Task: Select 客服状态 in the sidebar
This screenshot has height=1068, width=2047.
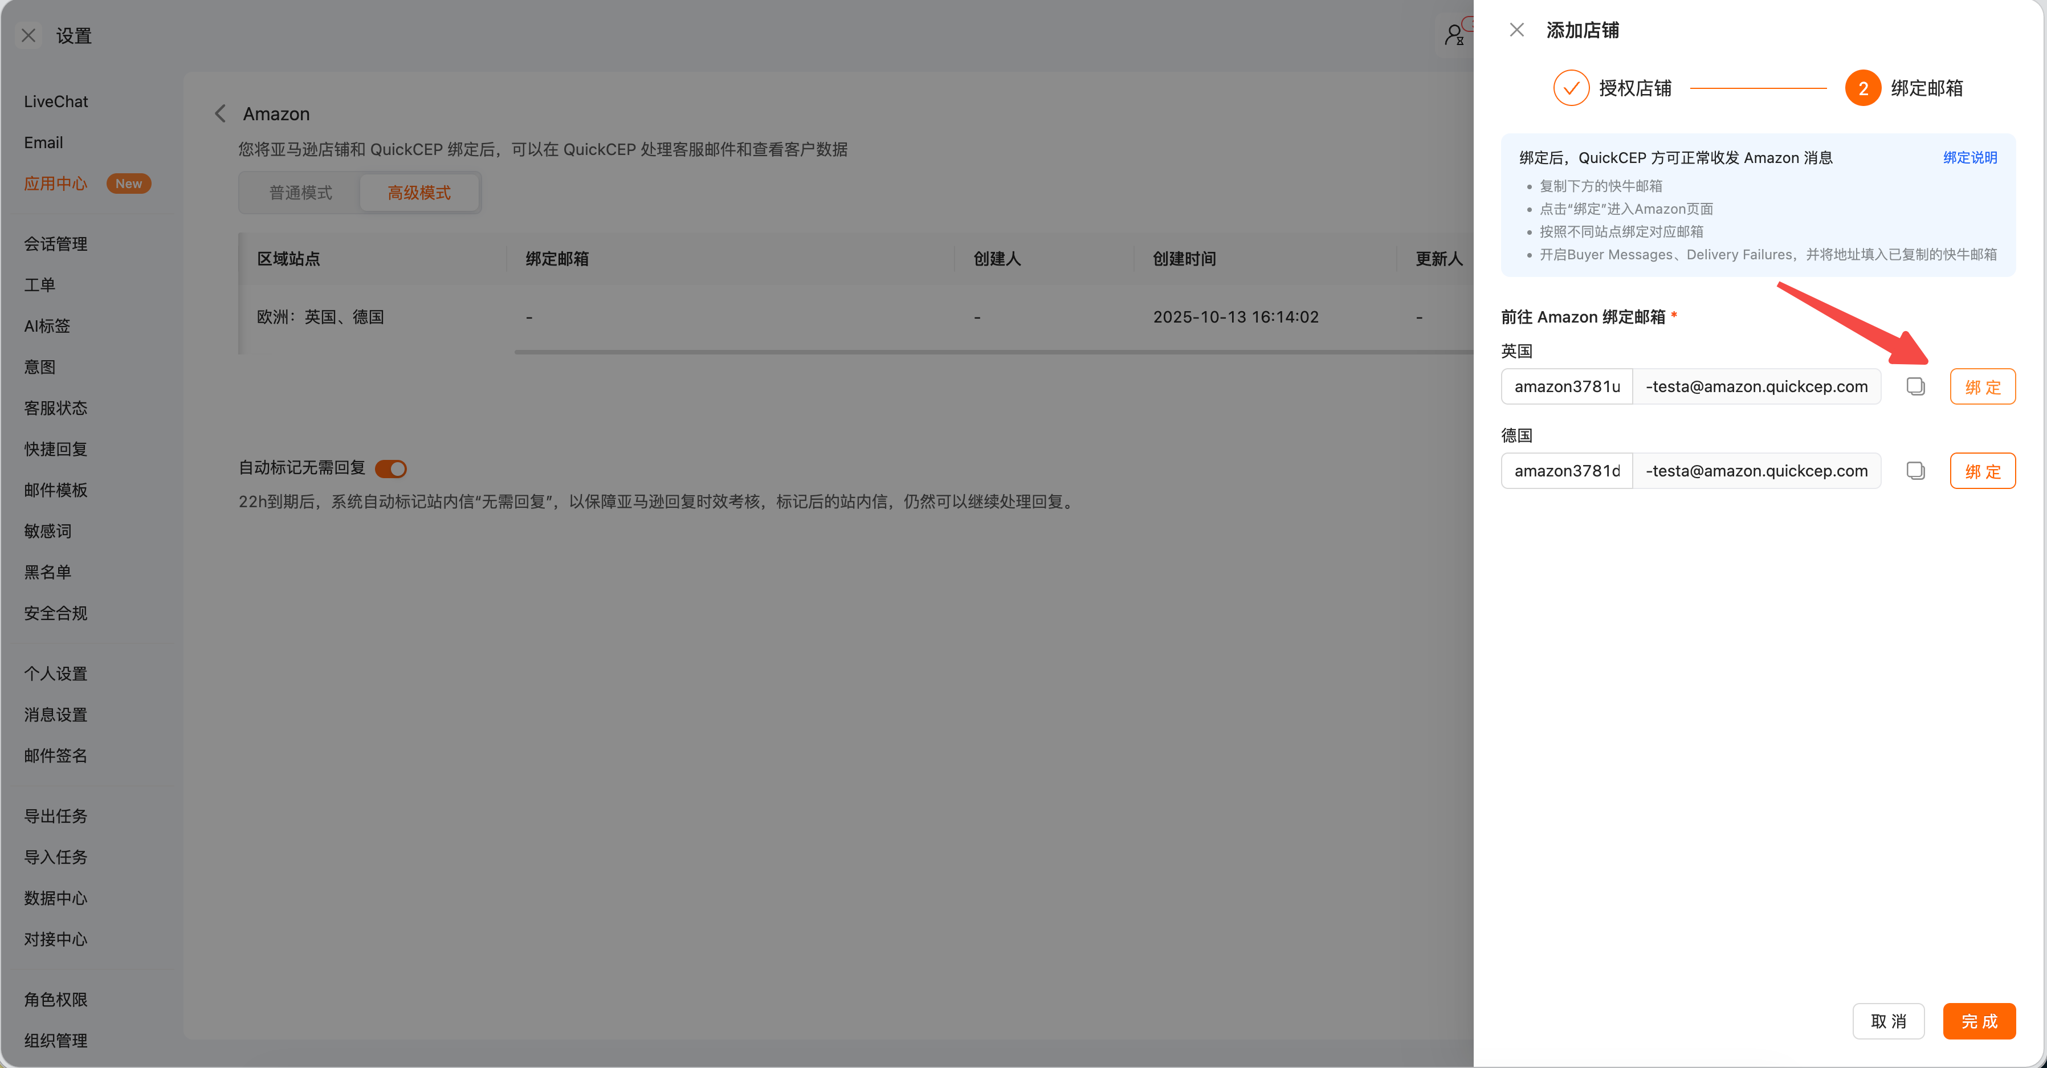Action: (56, 409)
